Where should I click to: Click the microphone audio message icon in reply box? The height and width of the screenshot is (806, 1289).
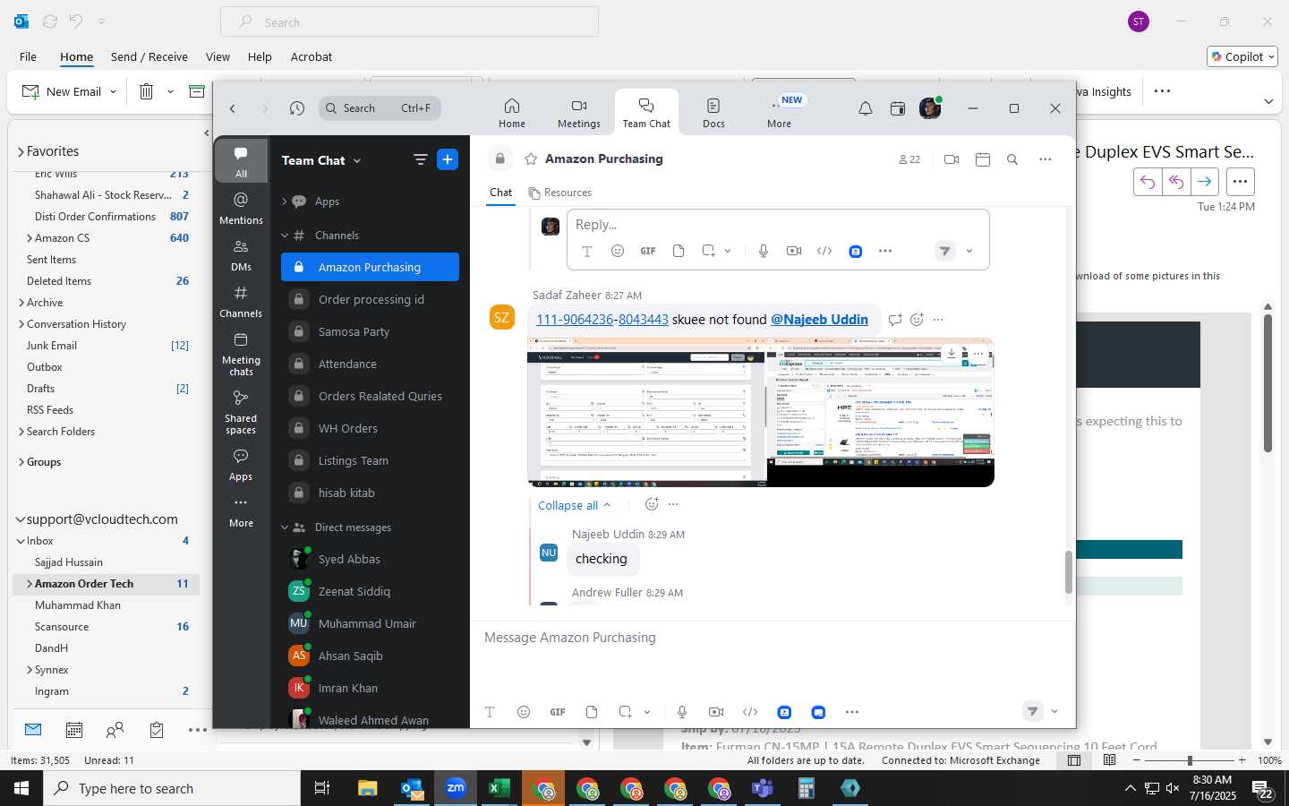pyautogui.click(x=764, y=251)
